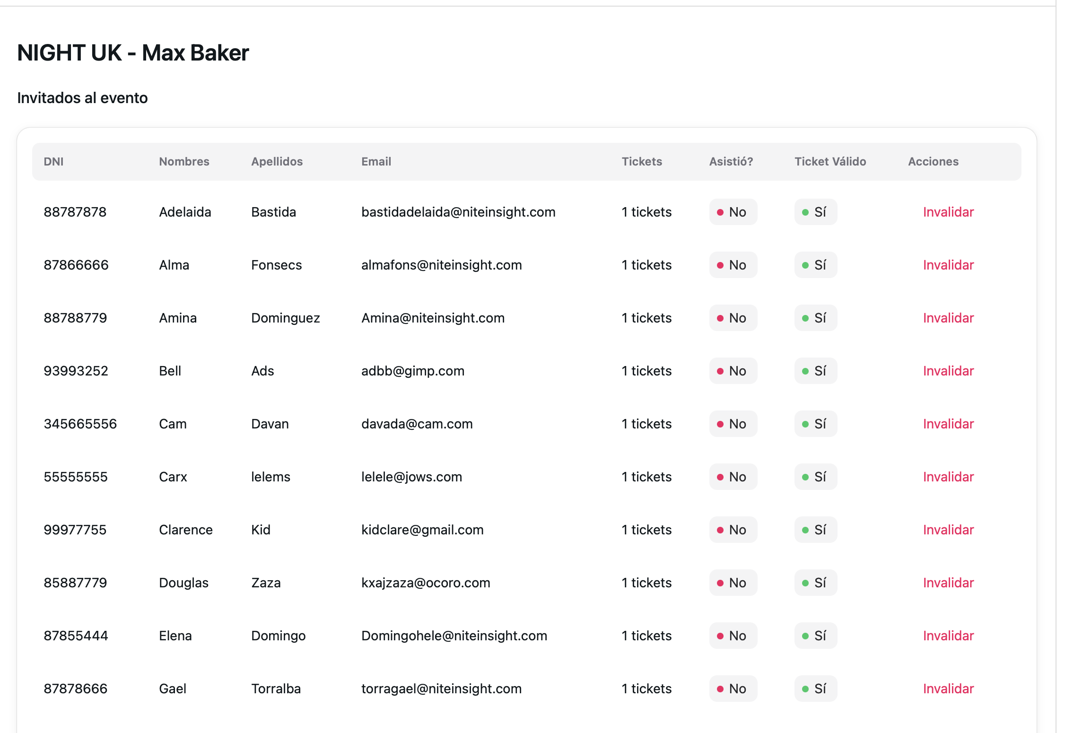Click kidclare@gmail.com email cell
This screenshot has height=733, width=1065.
422,530
